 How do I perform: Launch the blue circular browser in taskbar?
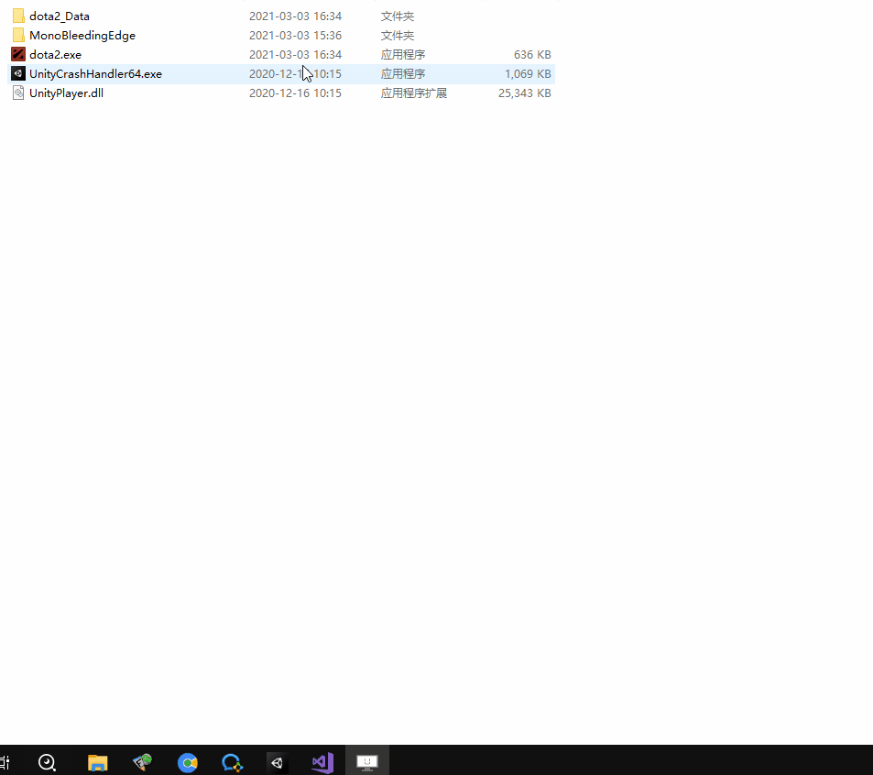pyautogui.click(x=188, y=762)
